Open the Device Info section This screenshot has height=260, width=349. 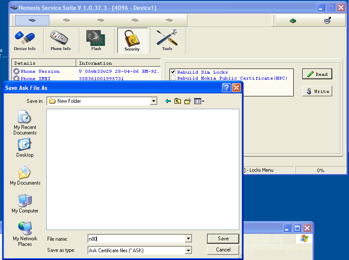pyautogui.click(x=25, y=41)
